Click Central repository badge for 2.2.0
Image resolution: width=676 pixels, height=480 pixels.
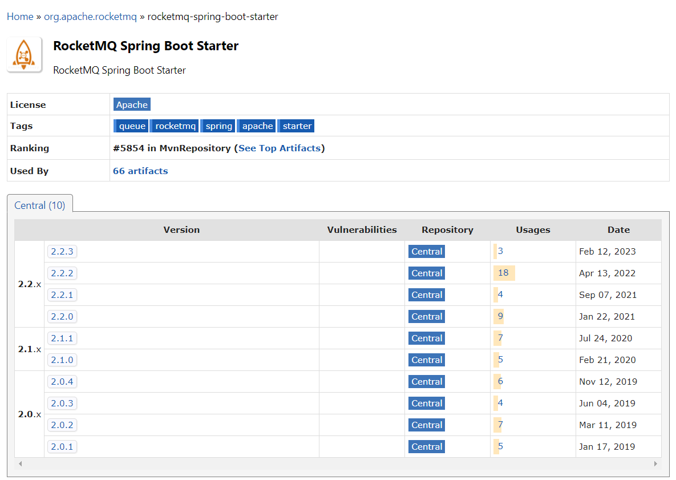pos(426,317)
